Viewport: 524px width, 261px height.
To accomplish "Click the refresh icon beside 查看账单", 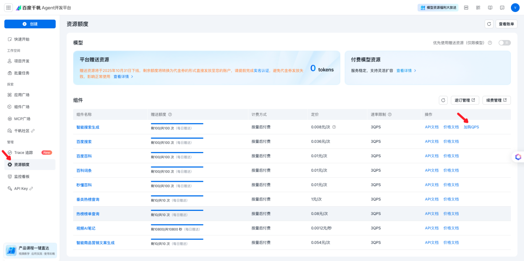I will point(489,24).
